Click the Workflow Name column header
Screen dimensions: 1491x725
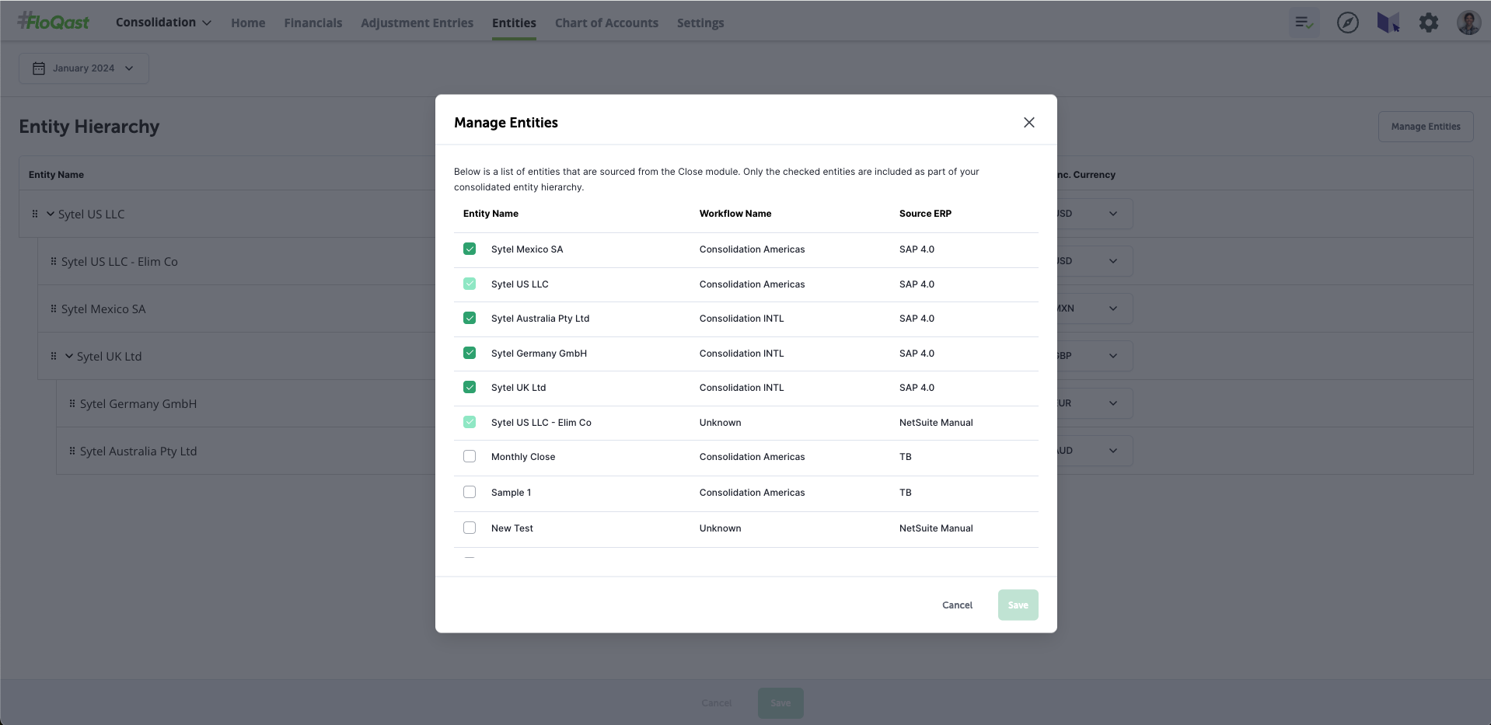(735, 214)
